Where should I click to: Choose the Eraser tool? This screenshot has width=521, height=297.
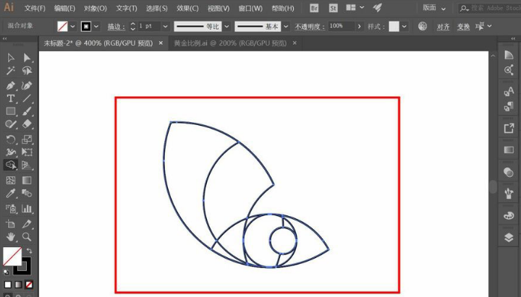[27, 124]
